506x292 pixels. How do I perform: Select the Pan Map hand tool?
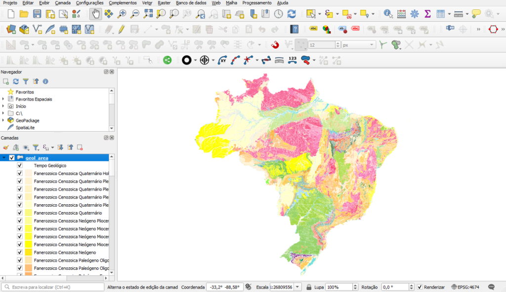pos(96,14)
